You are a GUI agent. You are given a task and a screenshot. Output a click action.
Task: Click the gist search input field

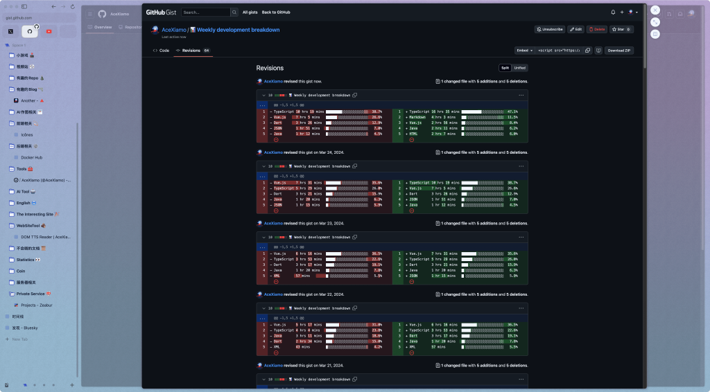click(205, 12)
